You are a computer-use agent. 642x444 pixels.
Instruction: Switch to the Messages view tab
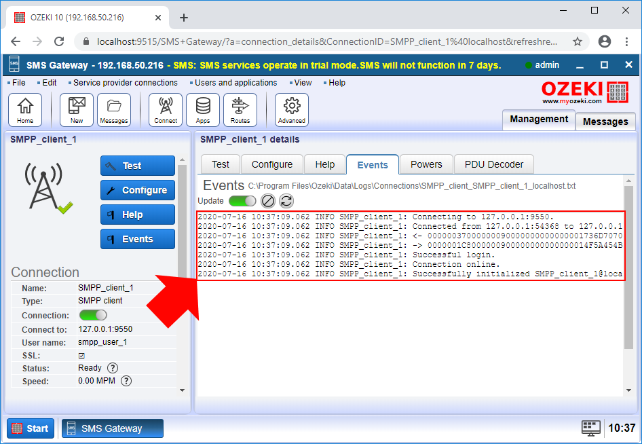(x=605, y=122)
